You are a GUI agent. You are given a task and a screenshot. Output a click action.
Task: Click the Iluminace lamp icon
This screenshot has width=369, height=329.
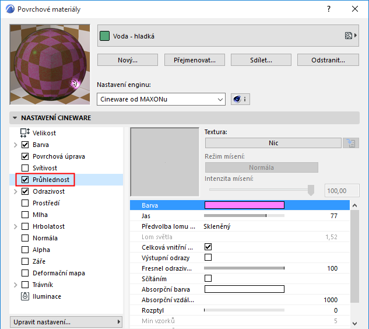click(x=25, y=296)
